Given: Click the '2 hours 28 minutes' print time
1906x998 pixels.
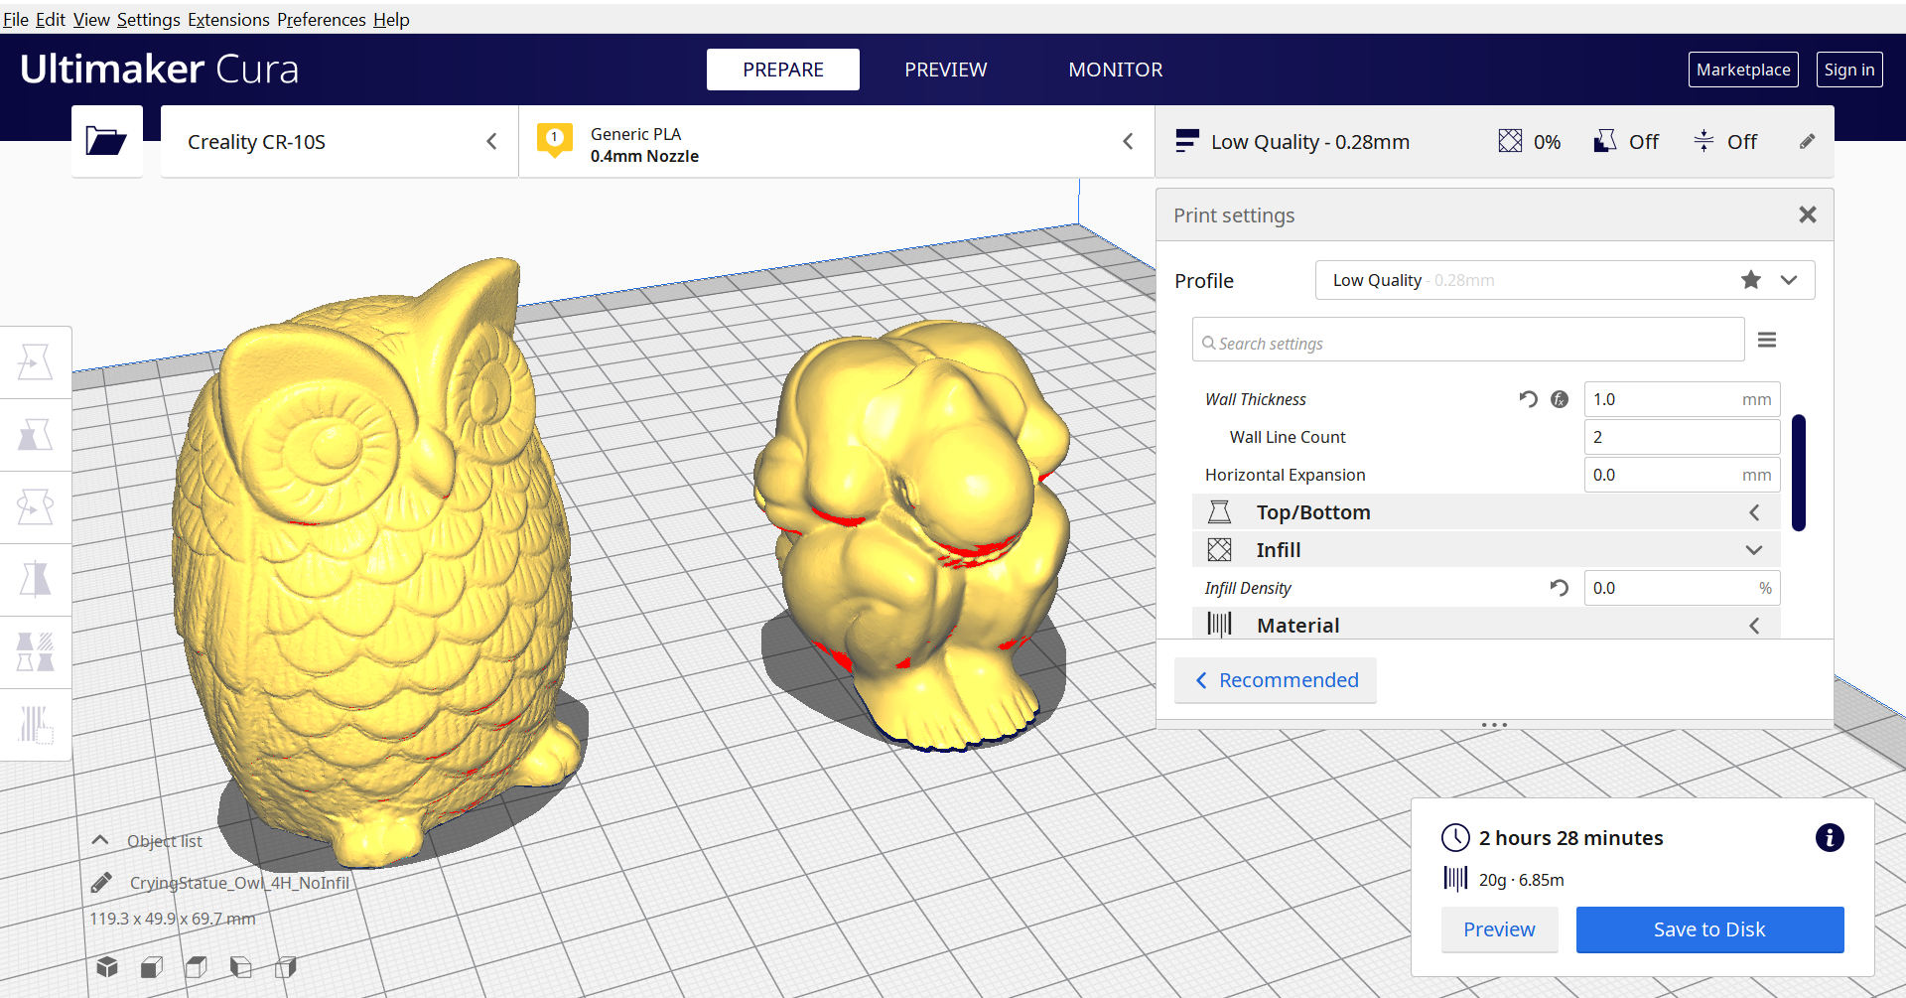Looking at the screenshot, I should 1570,838.
